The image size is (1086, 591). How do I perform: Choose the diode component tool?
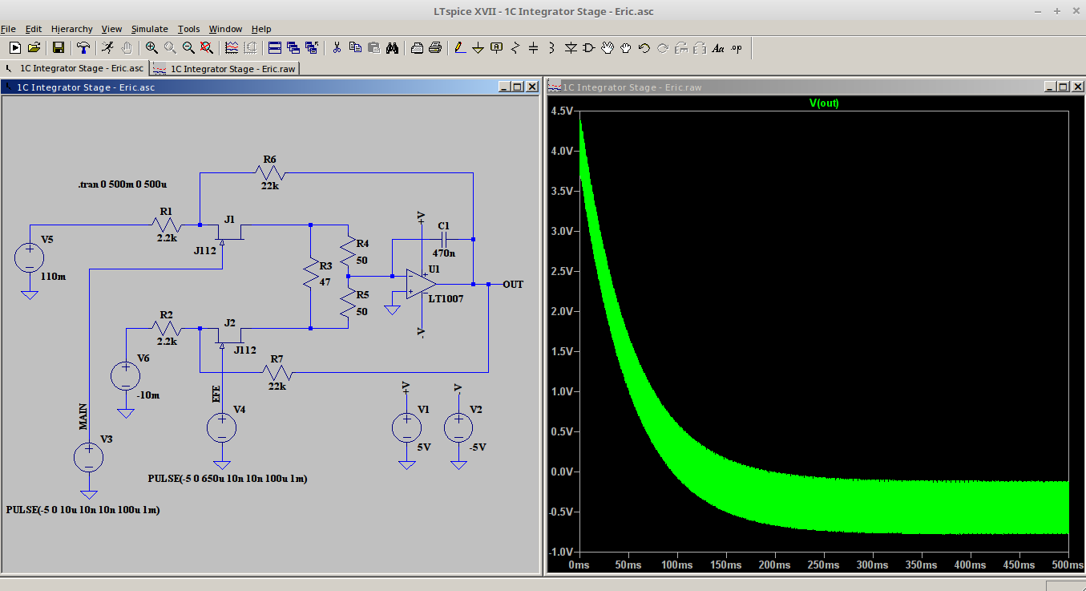click(570, 48)
